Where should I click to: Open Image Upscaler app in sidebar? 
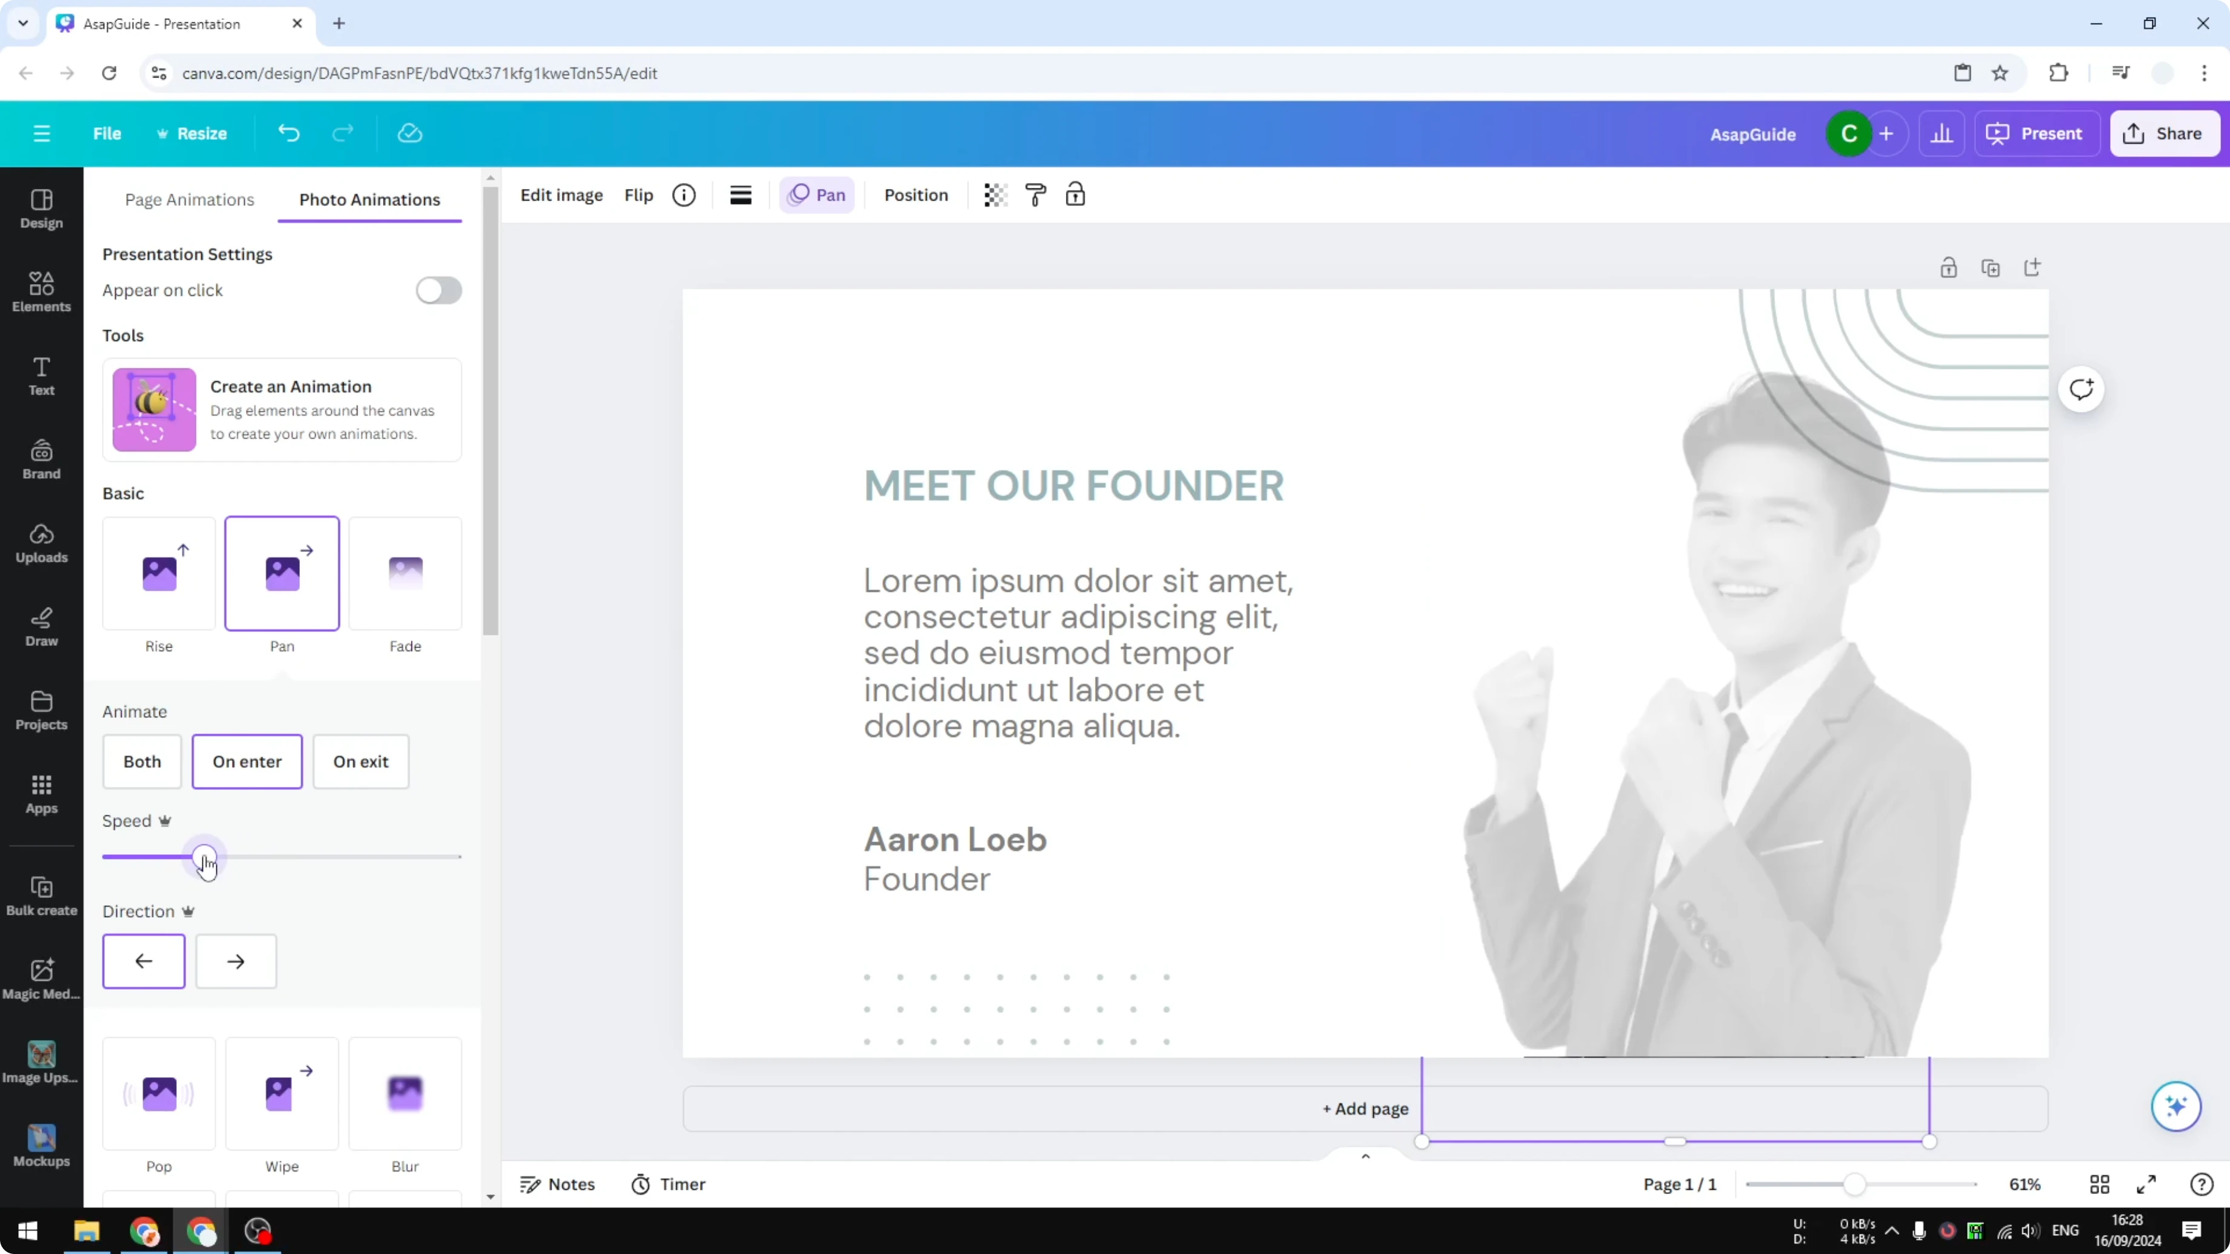point(42,1063)
